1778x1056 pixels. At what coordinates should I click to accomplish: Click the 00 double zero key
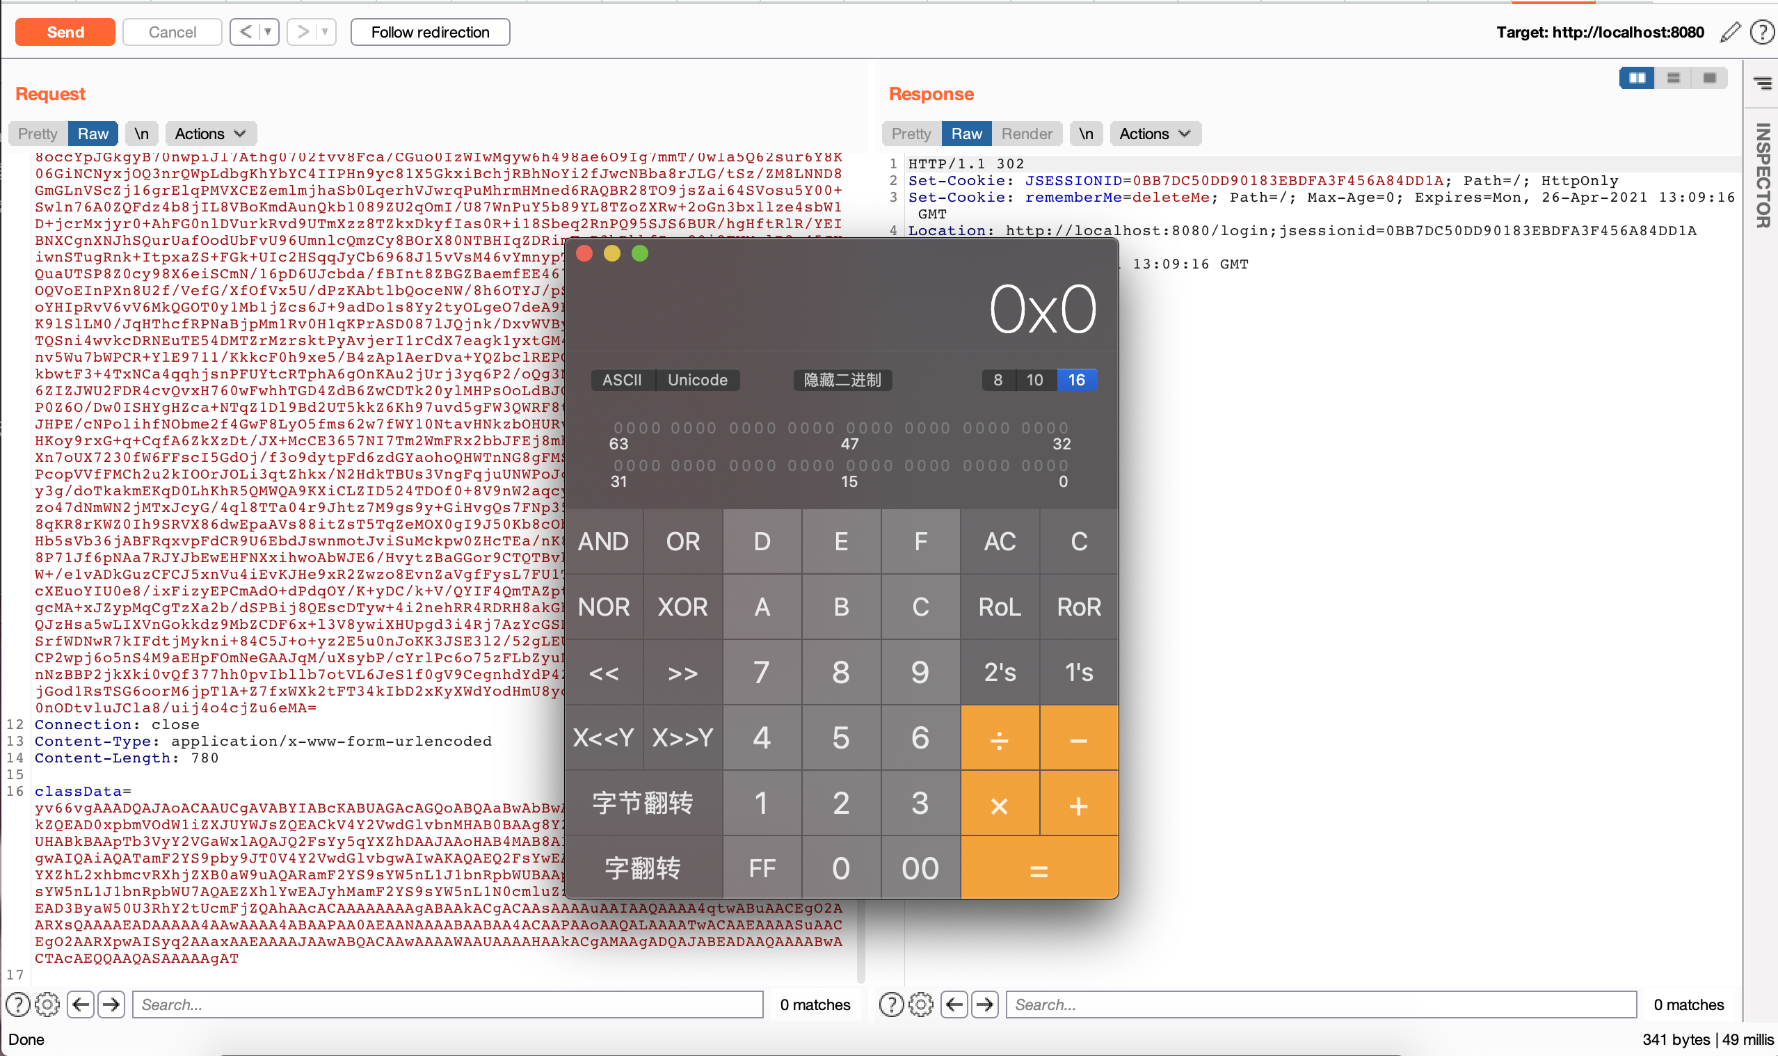click(920, 868)
